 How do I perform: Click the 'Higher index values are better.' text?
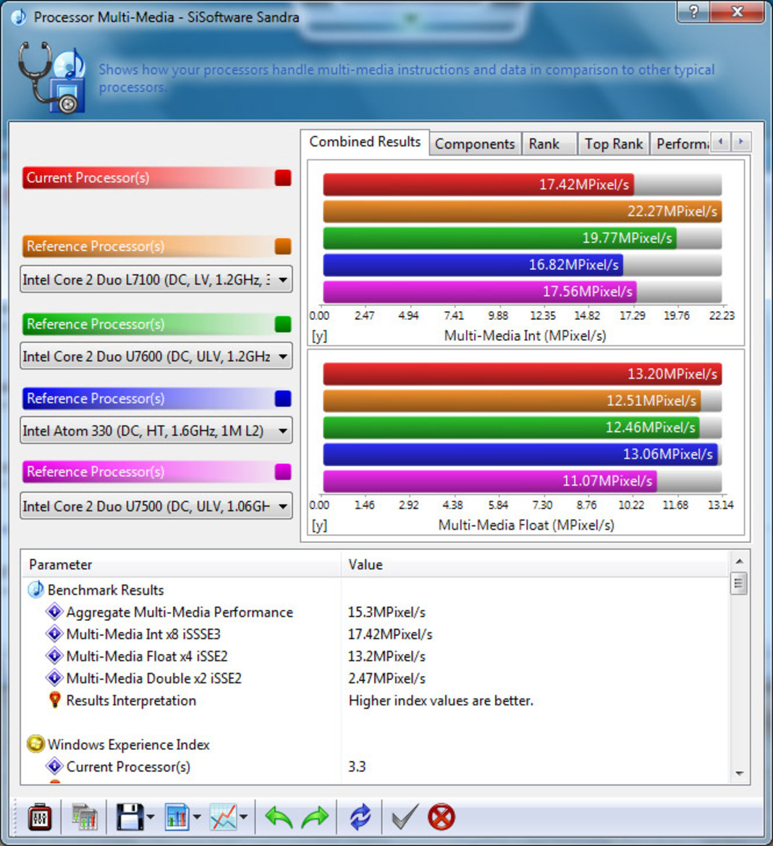click(442, 701)
